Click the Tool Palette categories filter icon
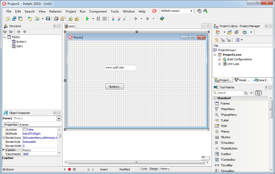Image resolution: width=275 pixels, height=174 pixels. (x=246, y=93)
